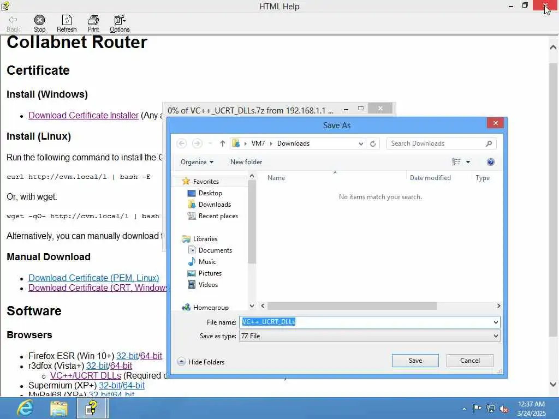Select Documents library
This screenshot has height=419, width=559.
(215, 250)
